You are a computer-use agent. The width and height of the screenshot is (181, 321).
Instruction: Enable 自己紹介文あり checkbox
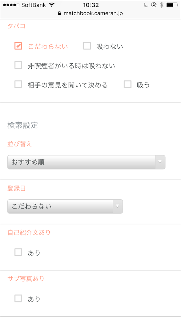pyautogui.click(x=18, y=252)
